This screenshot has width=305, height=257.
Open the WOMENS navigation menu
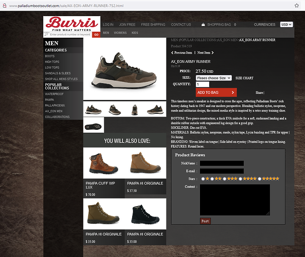(120, 33)
